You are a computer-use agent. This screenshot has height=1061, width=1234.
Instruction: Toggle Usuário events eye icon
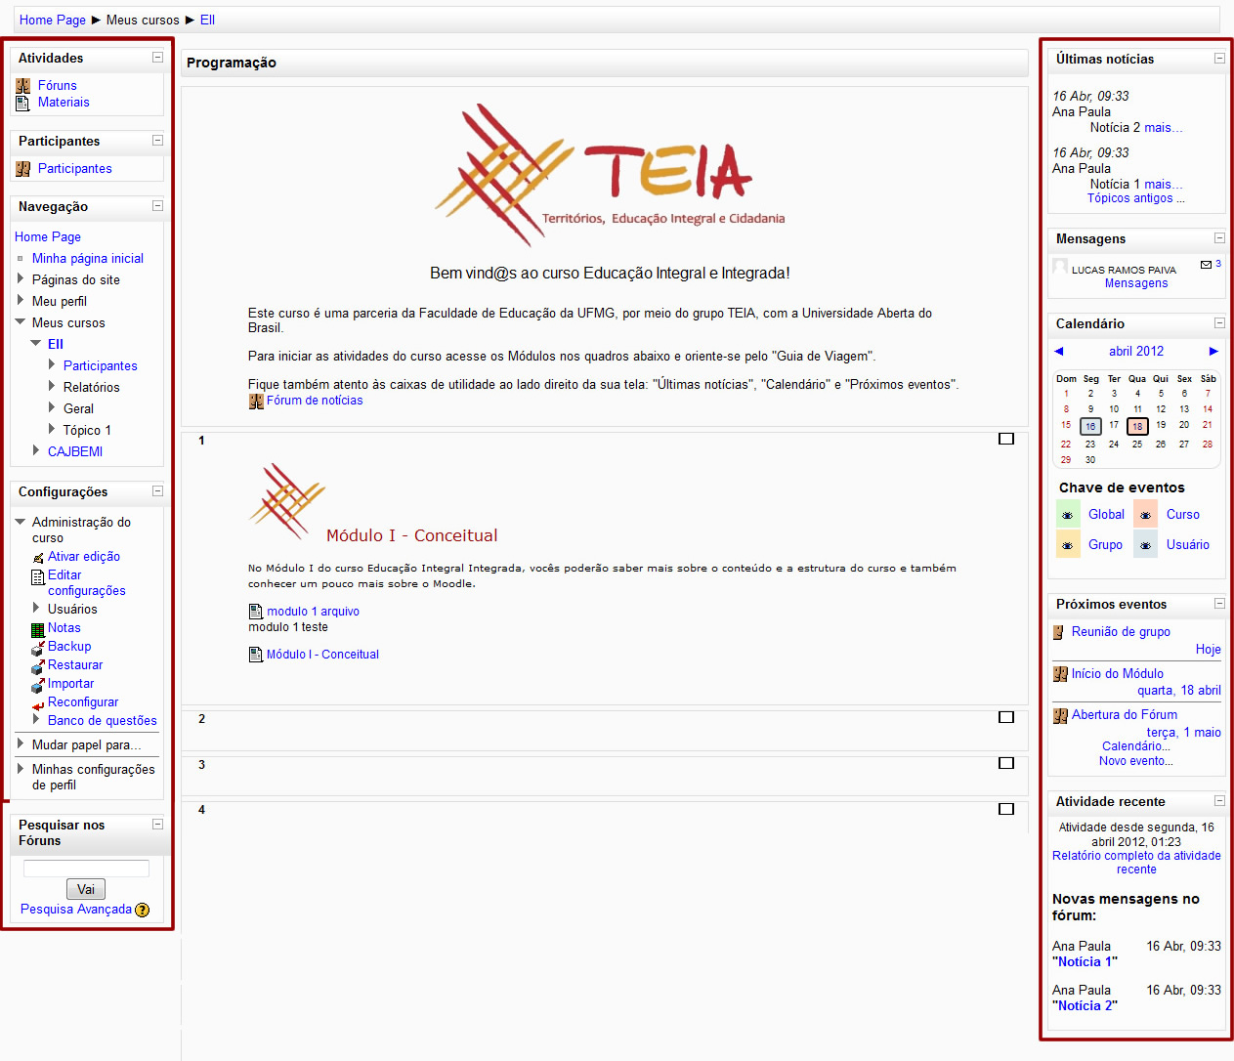[1145, 544]
